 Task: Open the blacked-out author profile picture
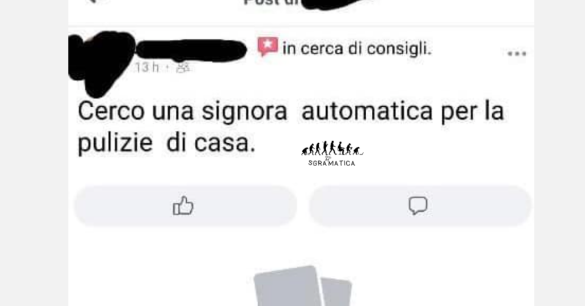102,63
